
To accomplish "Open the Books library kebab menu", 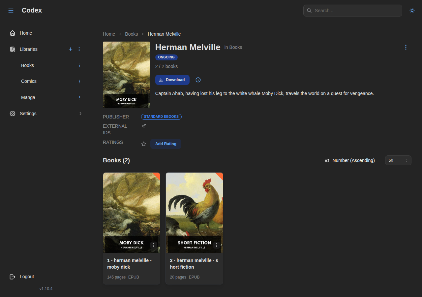I will tap(79, 65).
